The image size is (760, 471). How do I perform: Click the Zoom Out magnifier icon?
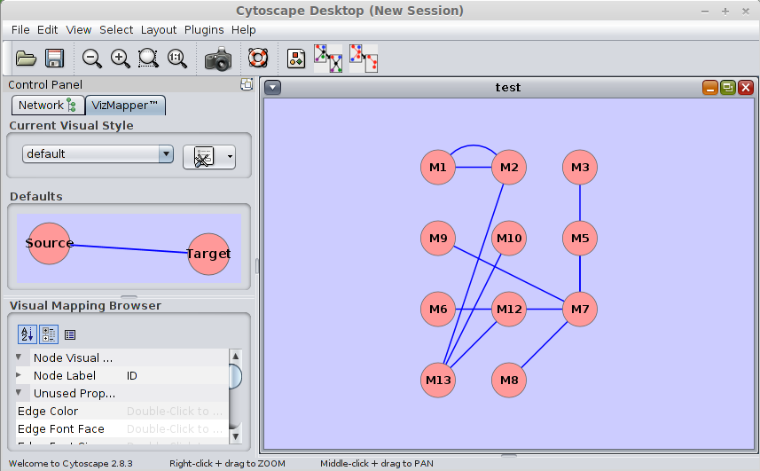[91, 59]
